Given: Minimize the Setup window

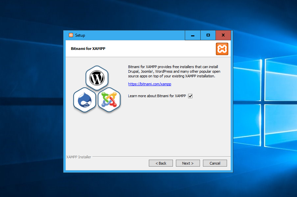Looking at the screenshot, I should [x=193, y=35].
